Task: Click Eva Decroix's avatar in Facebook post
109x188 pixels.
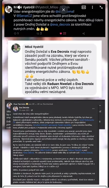Action: tap(15, 109)
